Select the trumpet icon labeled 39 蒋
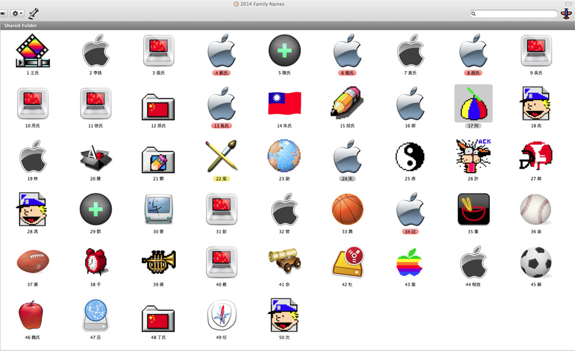This screenshot has height=351, width=575. click(158, 262)
